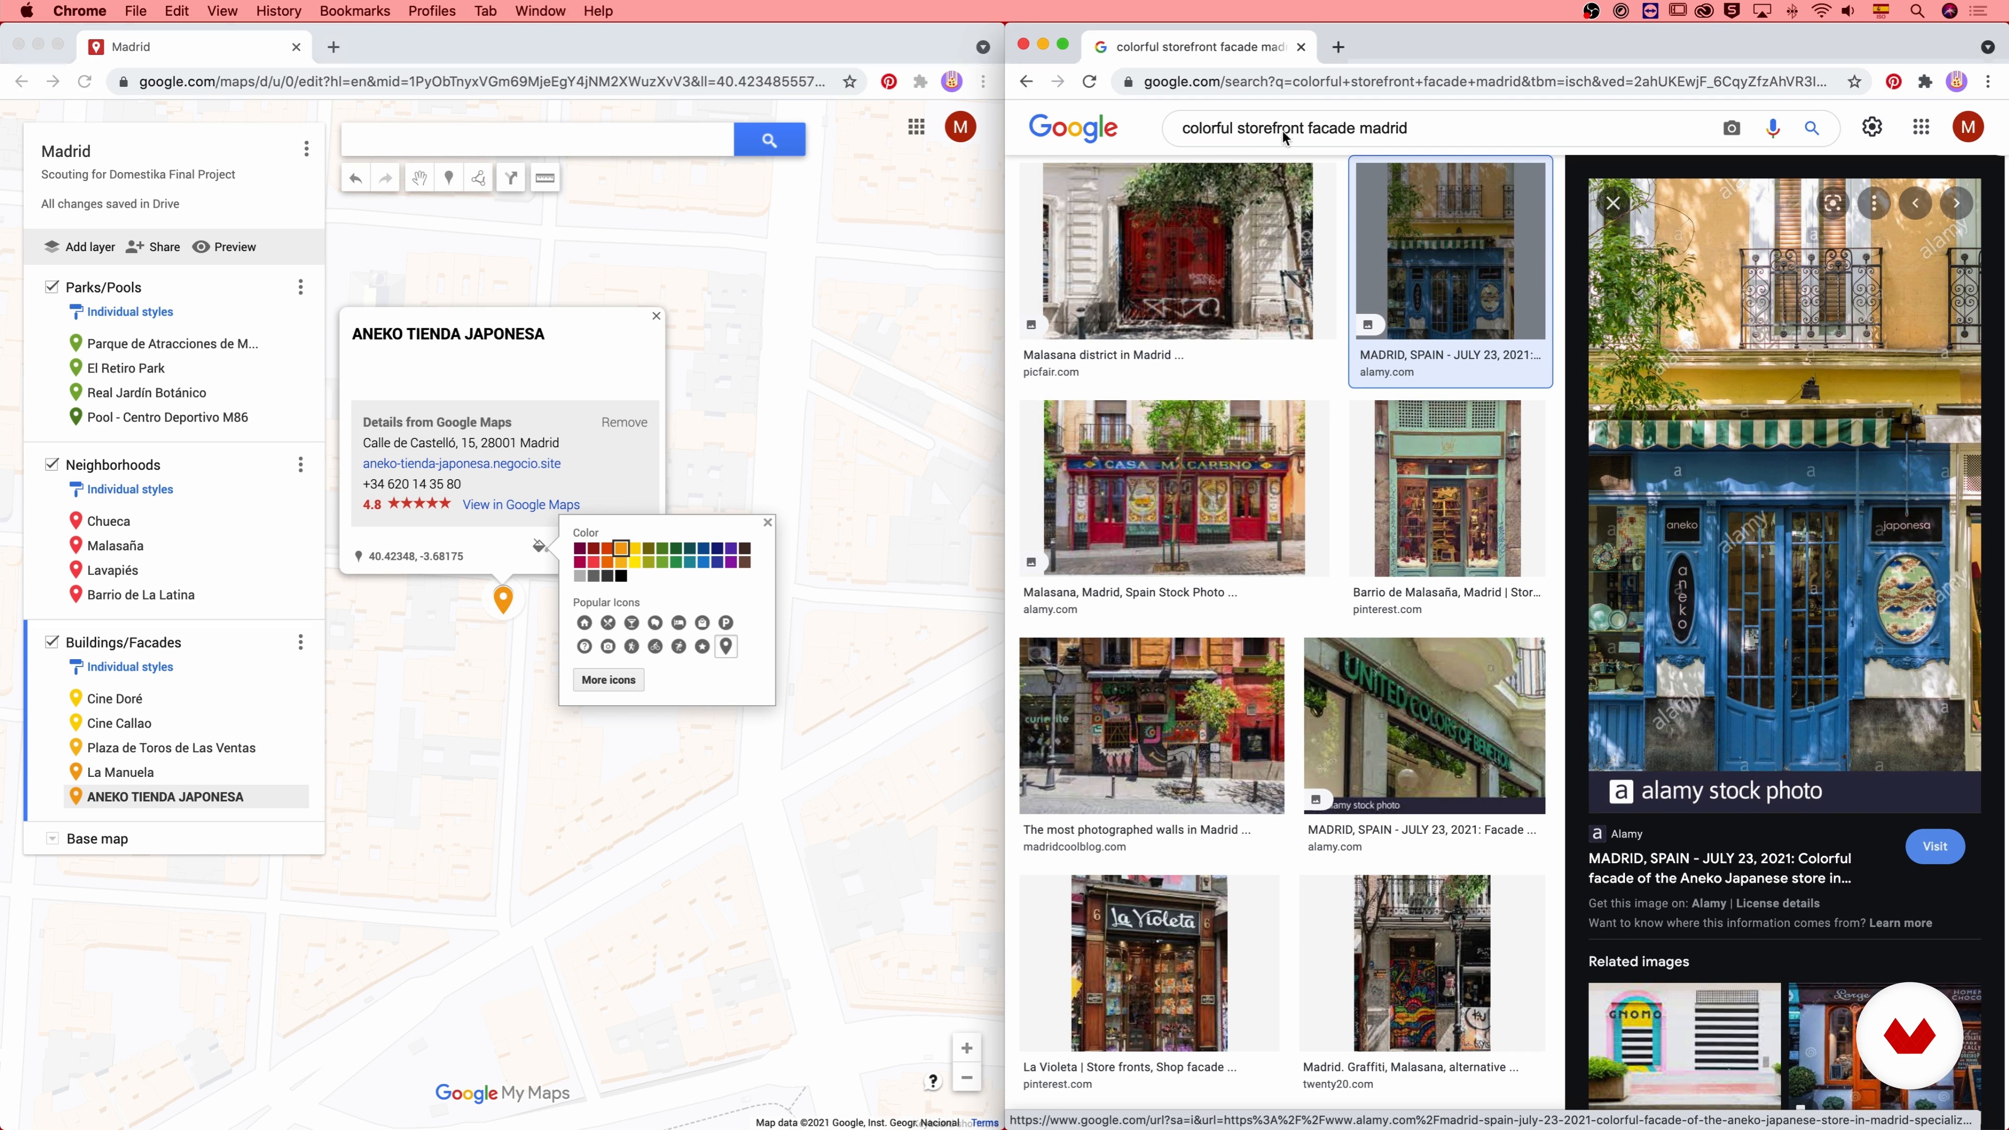
Task: Select the Add directions tool
Action: click(511, 178)
